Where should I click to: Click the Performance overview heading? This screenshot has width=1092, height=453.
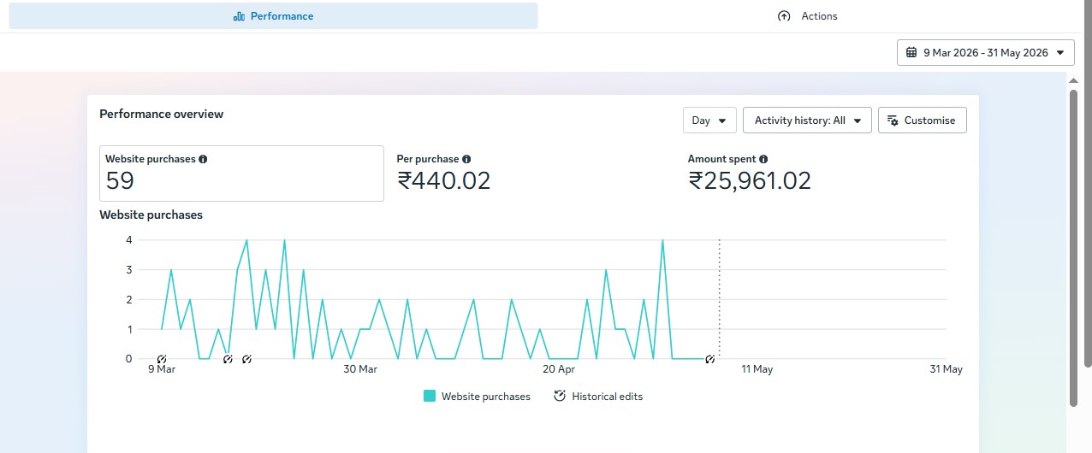tap(162, 114)
